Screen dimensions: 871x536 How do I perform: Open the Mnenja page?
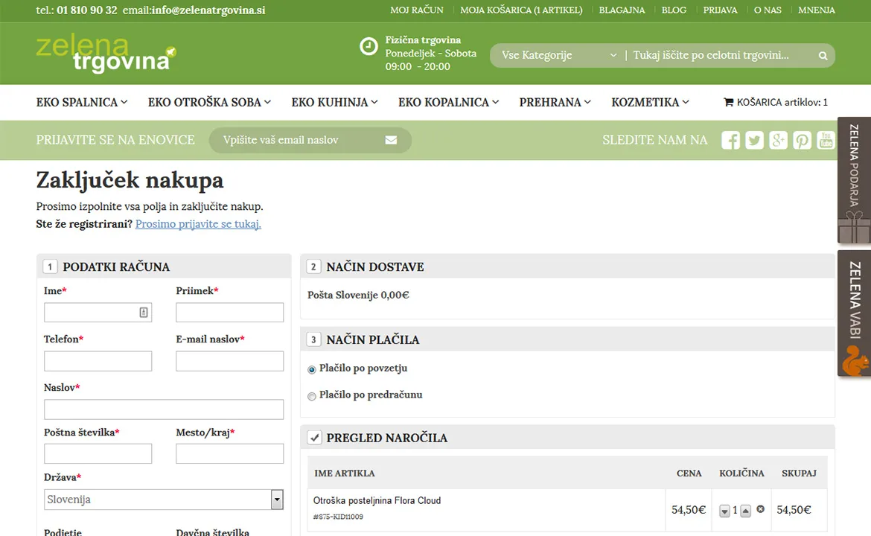tap(816, 10)
